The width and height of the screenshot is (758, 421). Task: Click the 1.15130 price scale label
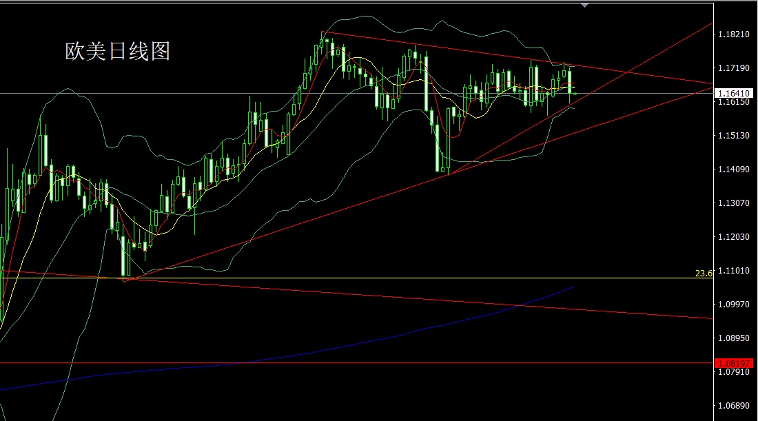point(734,136)
